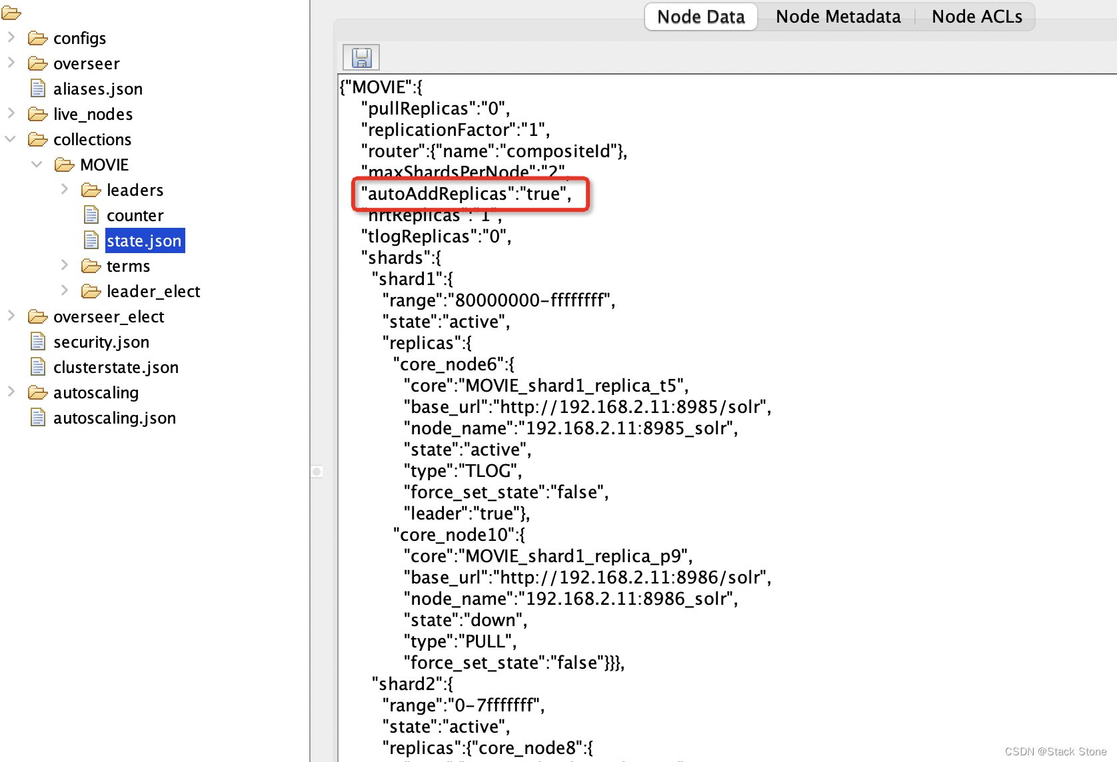Image resolution: width=1117 pixels, height=762 pixels.
Task: Select the leader_elect entry
Action: coord(153,292)
